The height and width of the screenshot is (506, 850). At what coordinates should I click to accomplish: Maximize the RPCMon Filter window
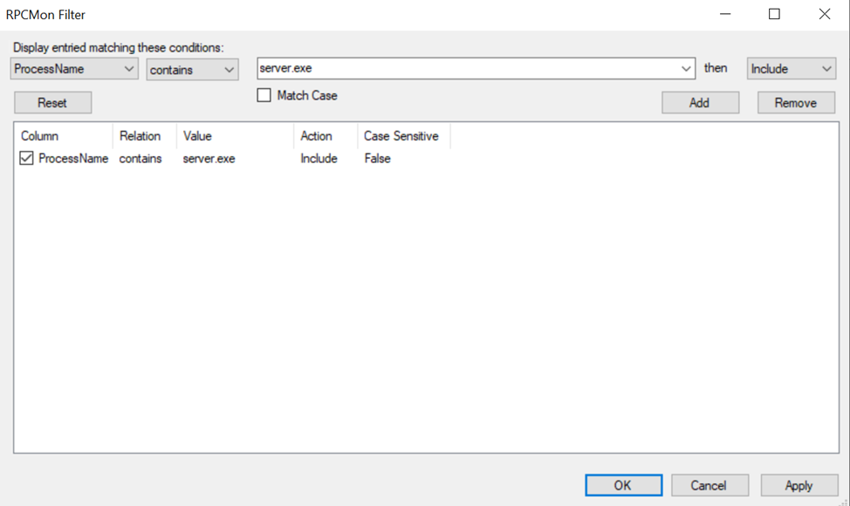774,14
